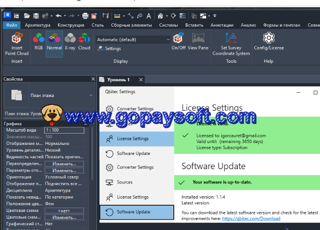The height and width of the screenshot is (230, 320).
Task: Toggle point cloud On/Off visibility
Action: 179,41
